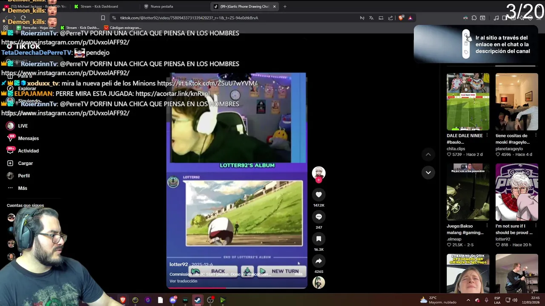Viewport: 545px width, 306px height.
Task: Open Cargar in TikTok sidebar
Action: [20, 163]
